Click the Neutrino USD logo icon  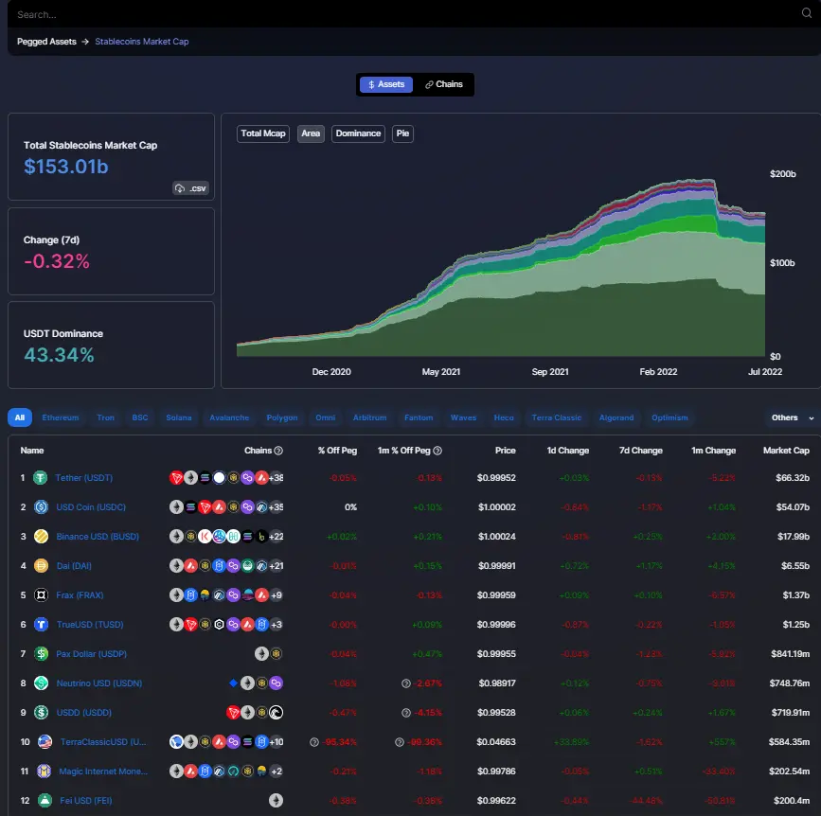(x=41, y=683)
